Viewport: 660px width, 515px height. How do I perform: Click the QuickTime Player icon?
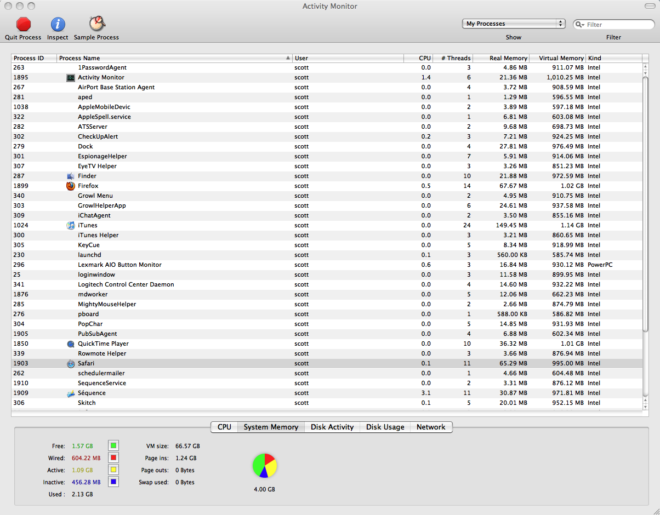coord(70,344)
